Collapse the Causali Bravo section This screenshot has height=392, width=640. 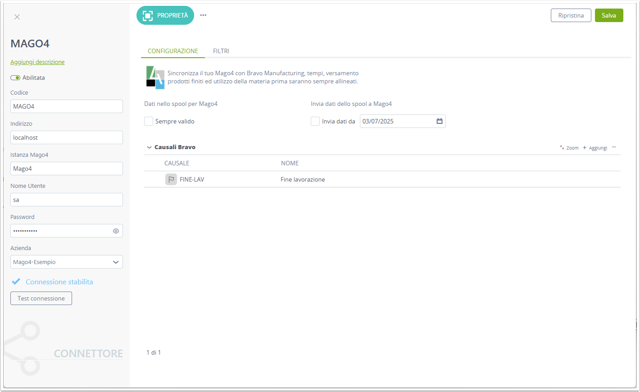(149, 147)
